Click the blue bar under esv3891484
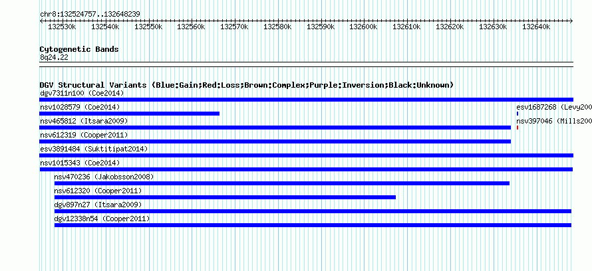The image size is (592, 271). [307, 155]
